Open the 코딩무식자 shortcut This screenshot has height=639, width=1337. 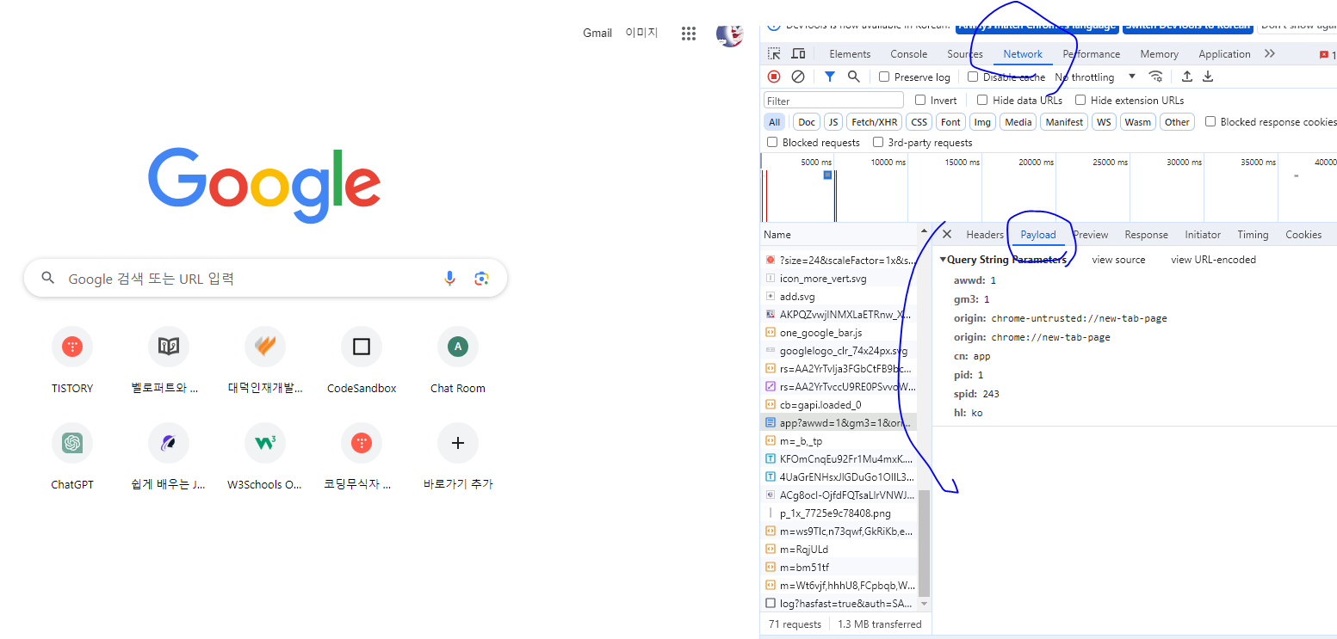[362, 458]
